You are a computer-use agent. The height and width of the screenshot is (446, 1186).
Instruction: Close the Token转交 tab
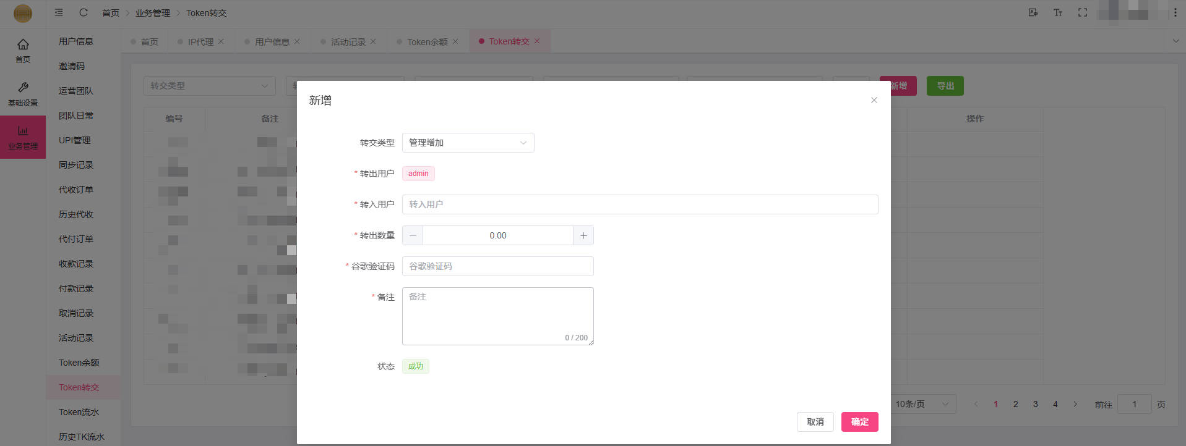537,41
